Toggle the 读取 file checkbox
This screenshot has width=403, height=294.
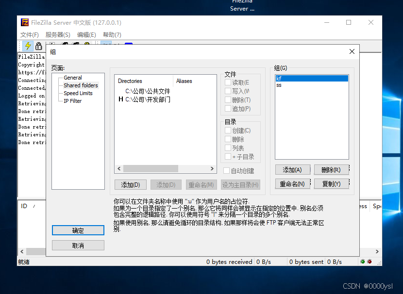(228, 82)
